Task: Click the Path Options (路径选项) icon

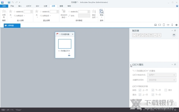Action: 94,11
